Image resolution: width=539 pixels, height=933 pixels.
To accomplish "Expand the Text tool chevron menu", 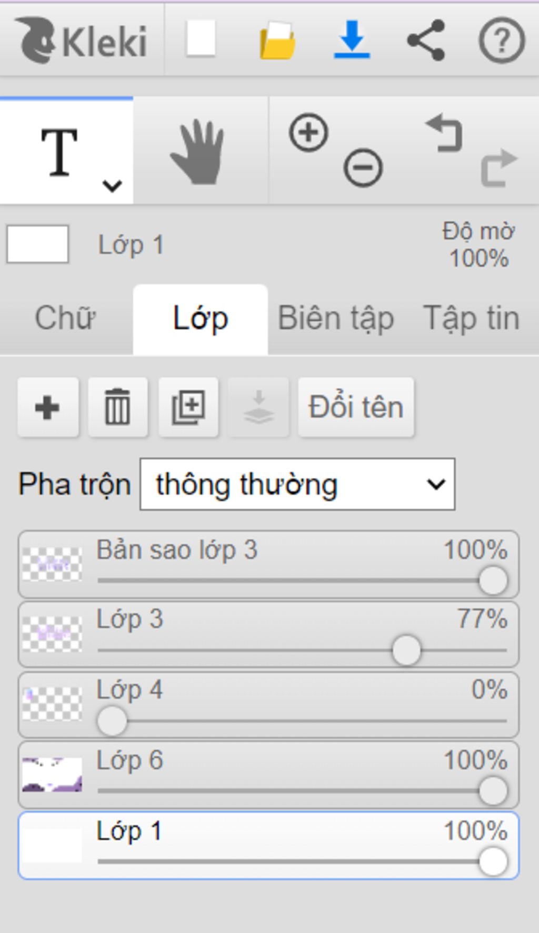I will [112, 185].
